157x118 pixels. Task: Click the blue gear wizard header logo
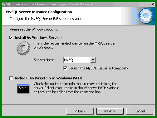click(146, 16)
